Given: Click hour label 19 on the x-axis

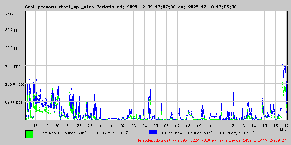Looking at the screenshot, I should [x=46, y=126].
